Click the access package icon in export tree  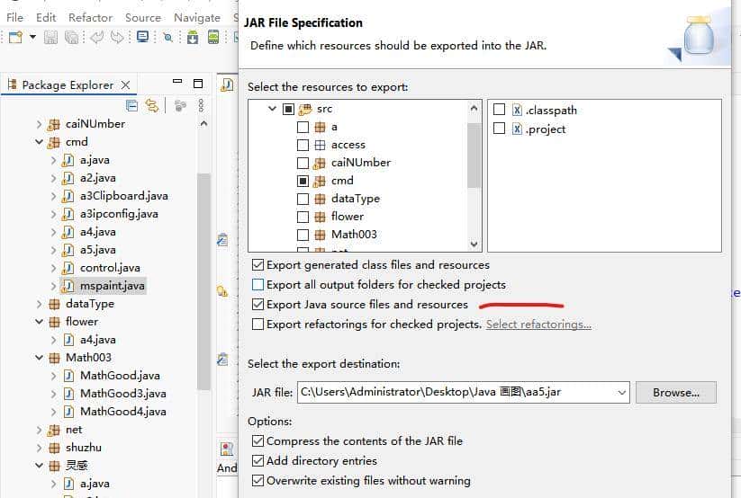click(320, 145)
